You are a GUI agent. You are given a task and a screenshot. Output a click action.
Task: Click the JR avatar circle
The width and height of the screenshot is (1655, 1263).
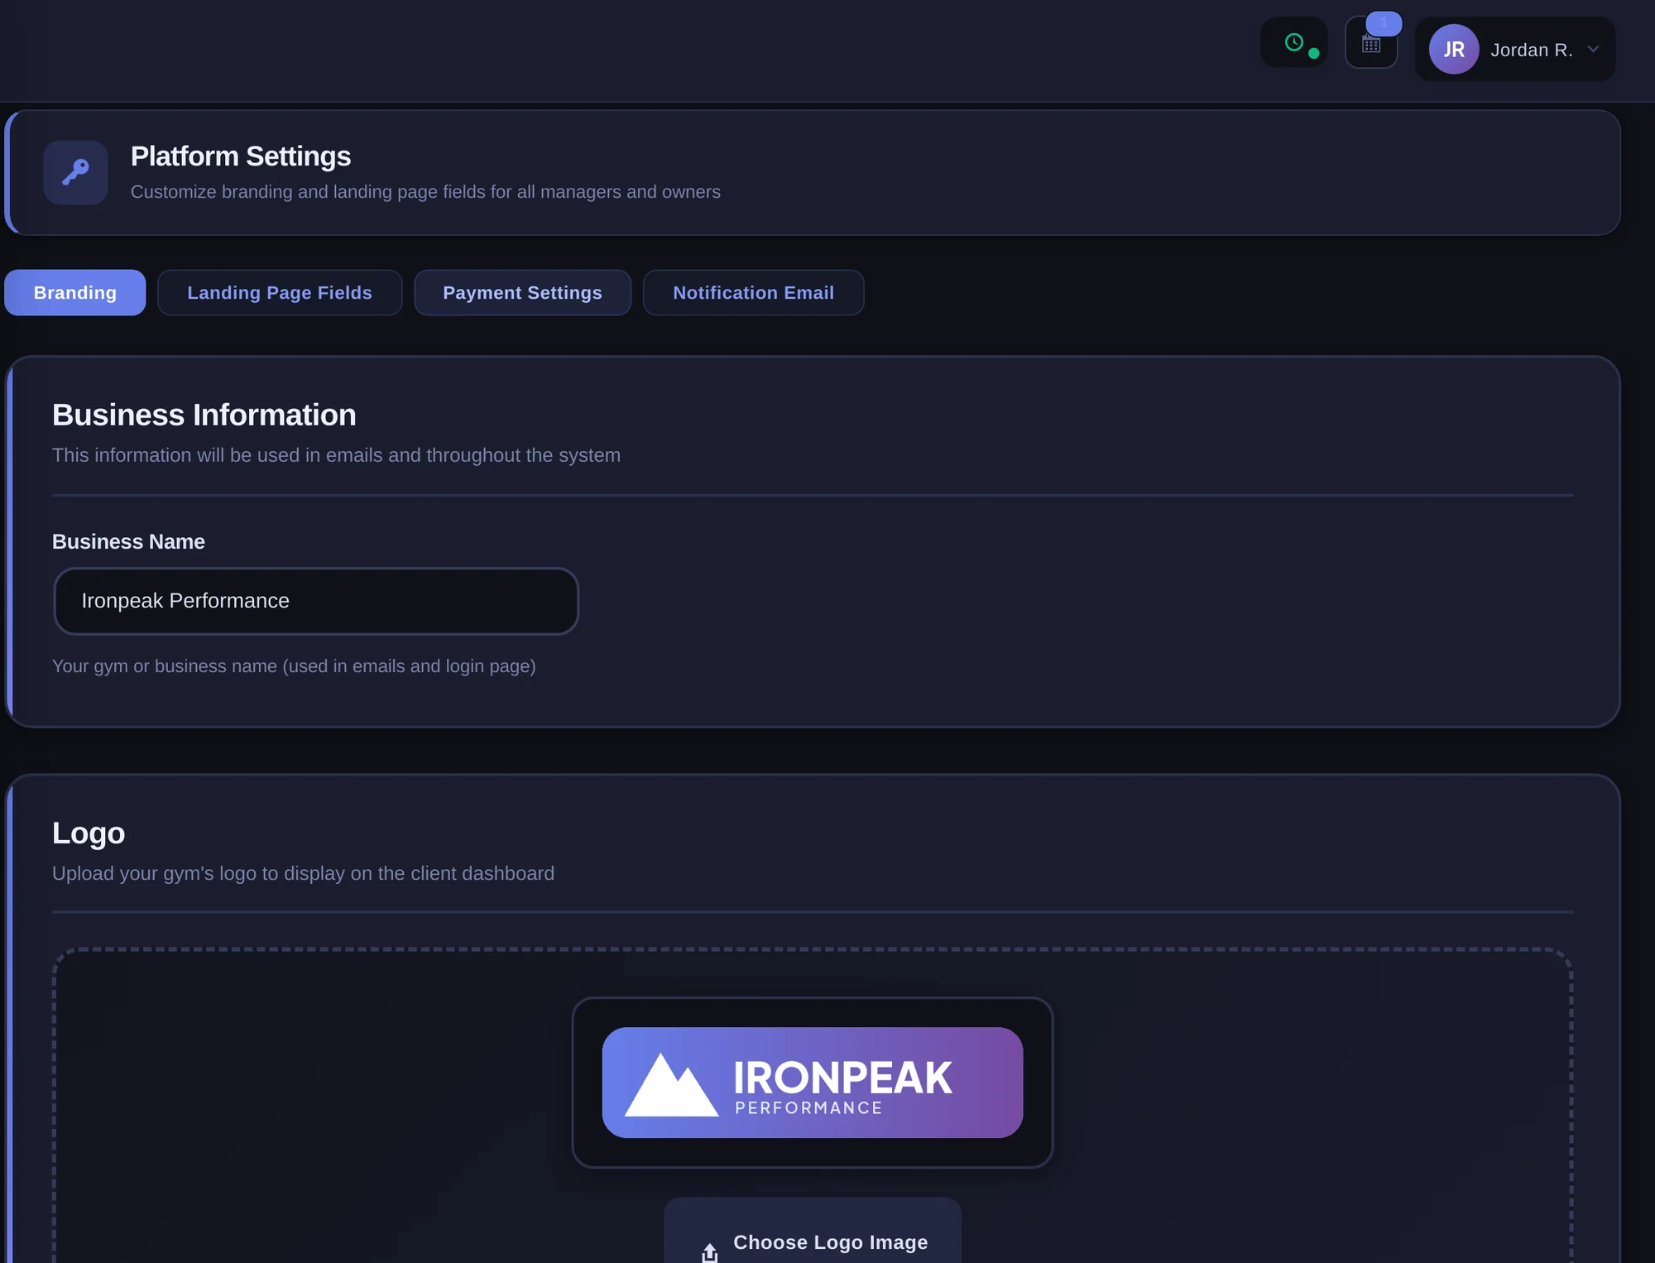point(1454,50)
